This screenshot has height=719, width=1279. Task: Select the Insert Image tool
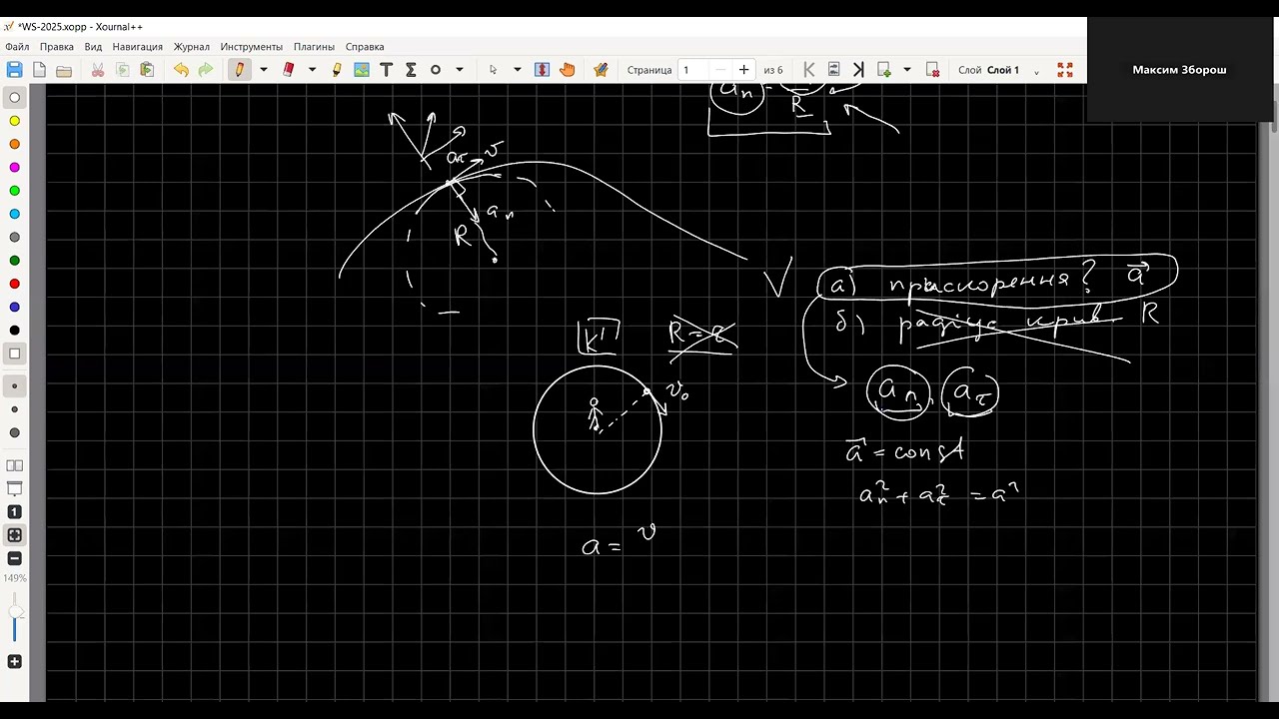pos(362,70)
